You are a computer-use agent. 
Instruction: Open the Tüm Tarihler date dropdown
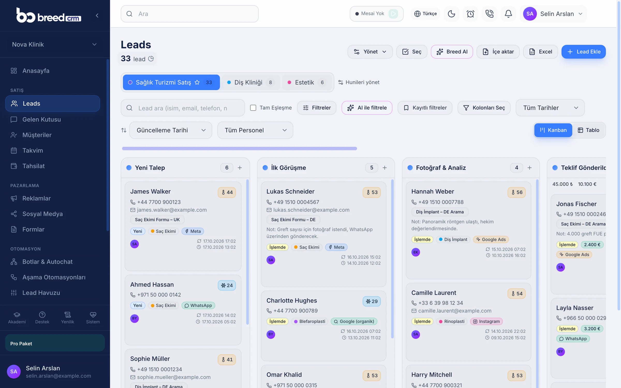click(x=550, y=108)
